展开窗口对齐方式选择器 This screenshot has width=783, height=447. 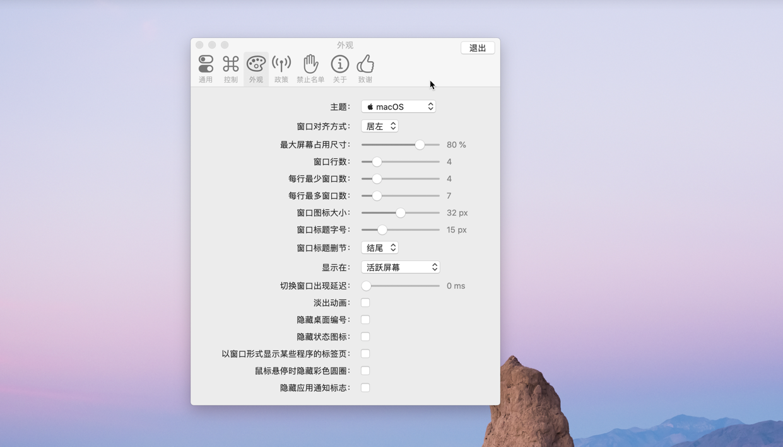[x=379, y=125]
